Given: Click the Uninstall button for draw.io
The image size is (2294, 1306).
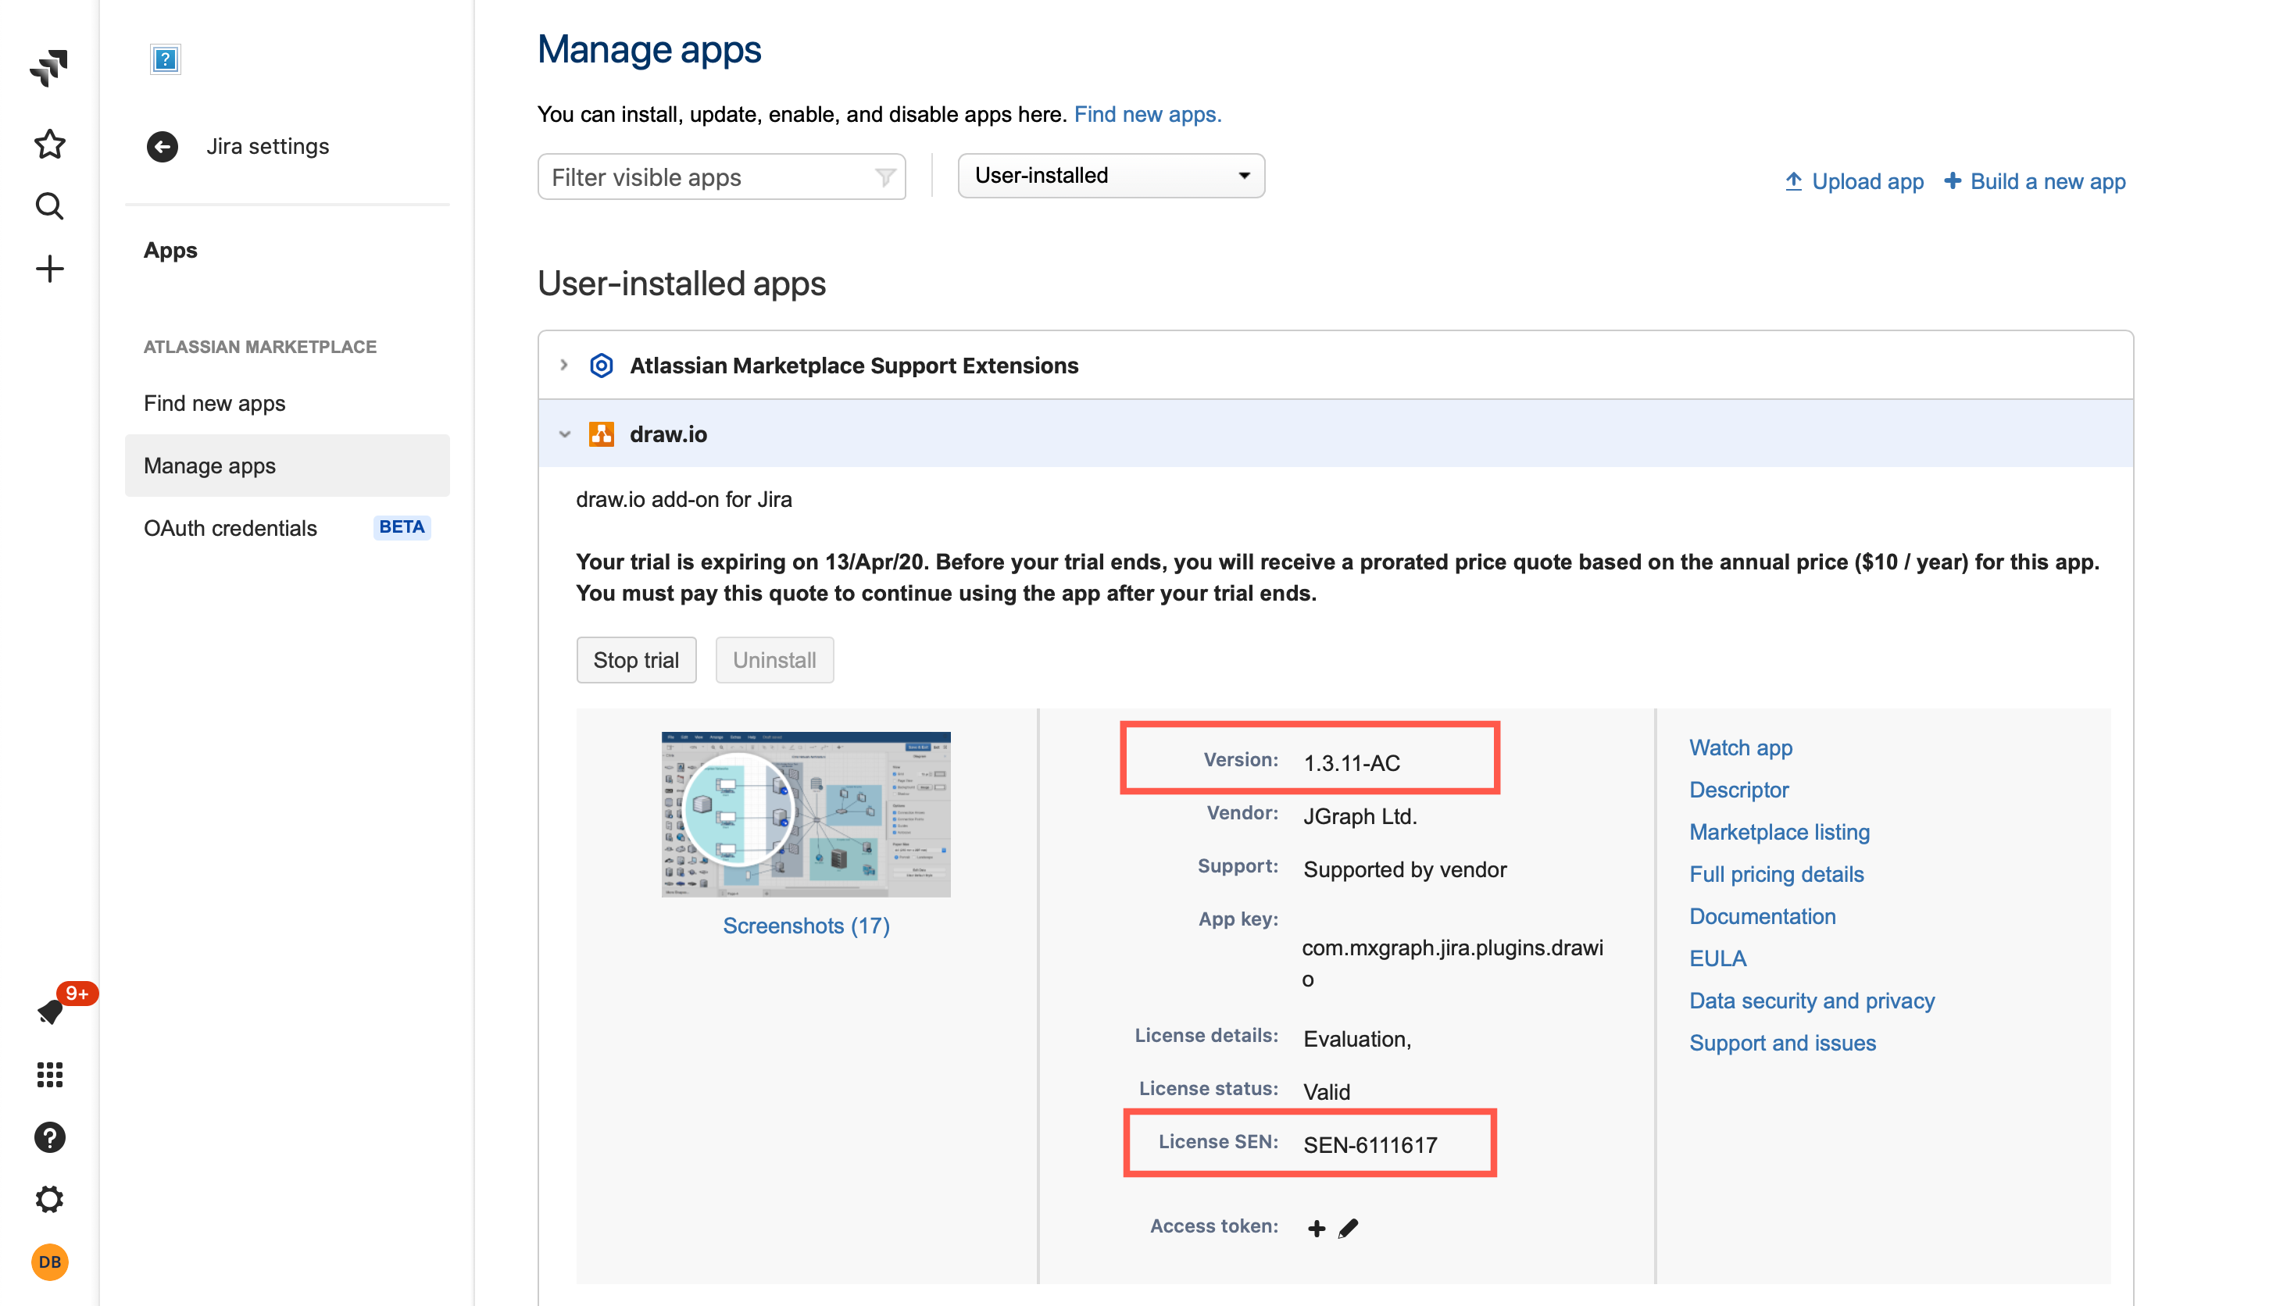Looking at the screenshot, I should coord(772,658).
